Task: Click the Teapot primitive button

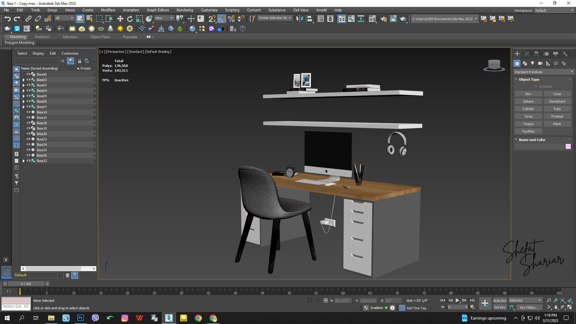Action: click(528, 124)
